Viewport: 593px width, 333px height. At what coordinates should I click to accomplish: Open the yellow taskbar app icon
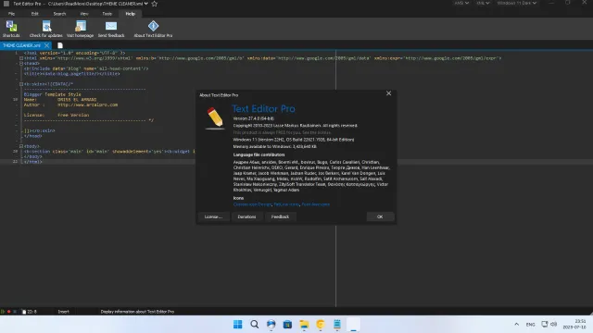click(x=321, y=325)
